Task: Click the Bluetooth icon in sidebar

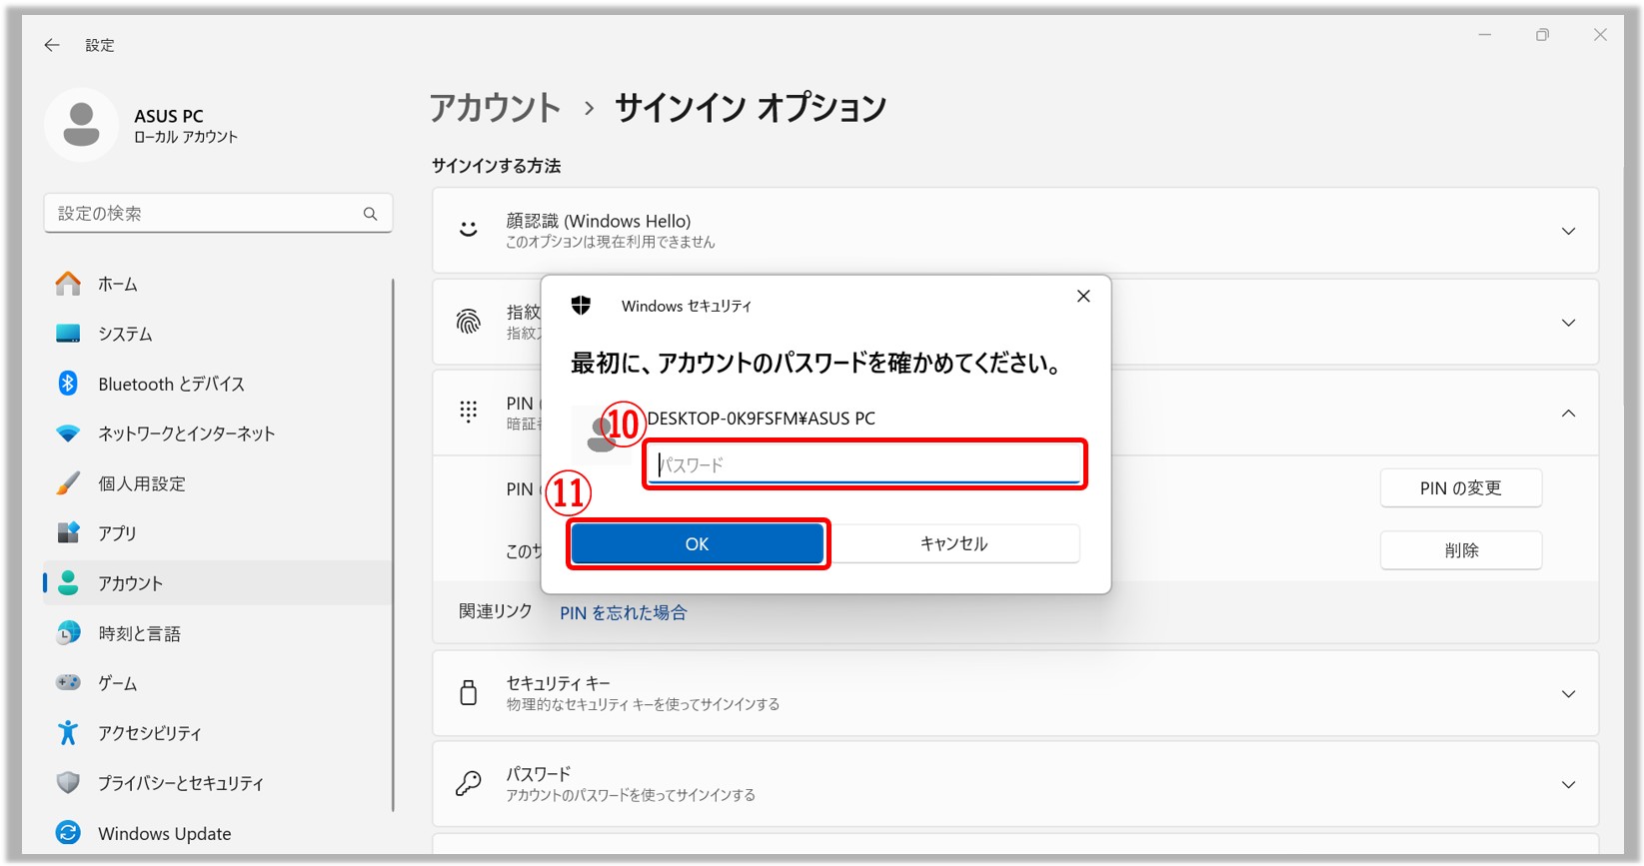Action: pyautogui.click(x=68, y=384)
